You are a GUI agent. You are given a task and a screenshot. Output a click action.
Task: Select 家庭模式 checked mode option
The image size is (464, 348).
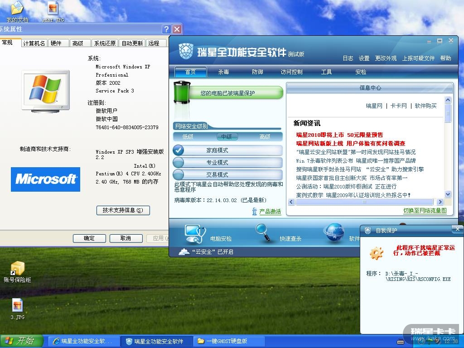pos(227,150)
